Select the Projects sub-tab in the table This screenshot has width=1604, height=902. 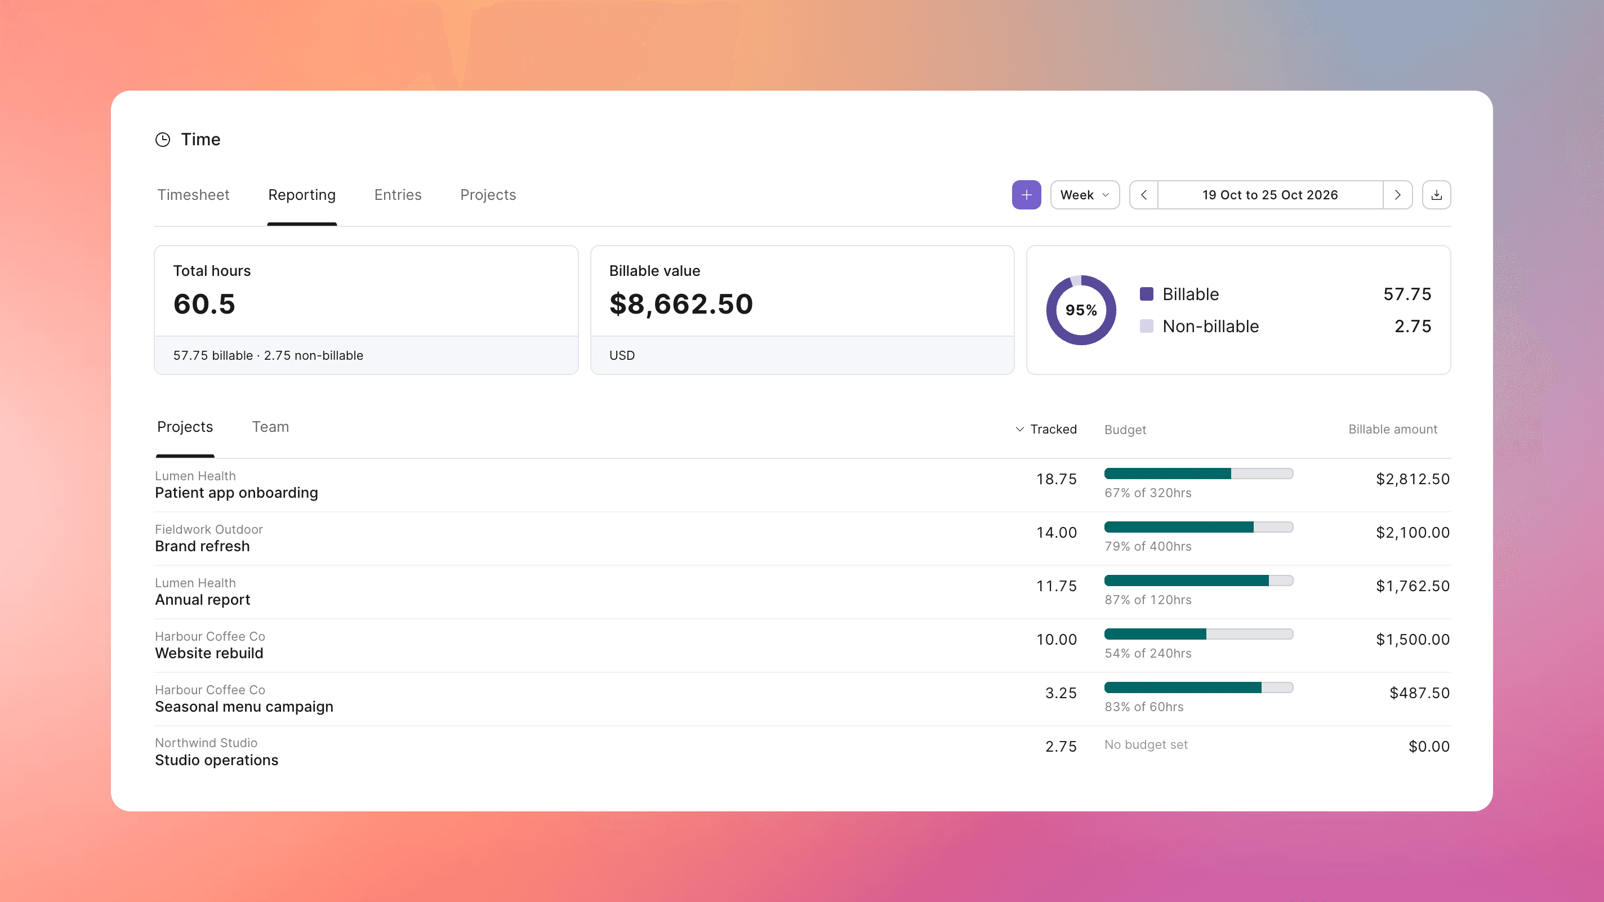(185, 427)
